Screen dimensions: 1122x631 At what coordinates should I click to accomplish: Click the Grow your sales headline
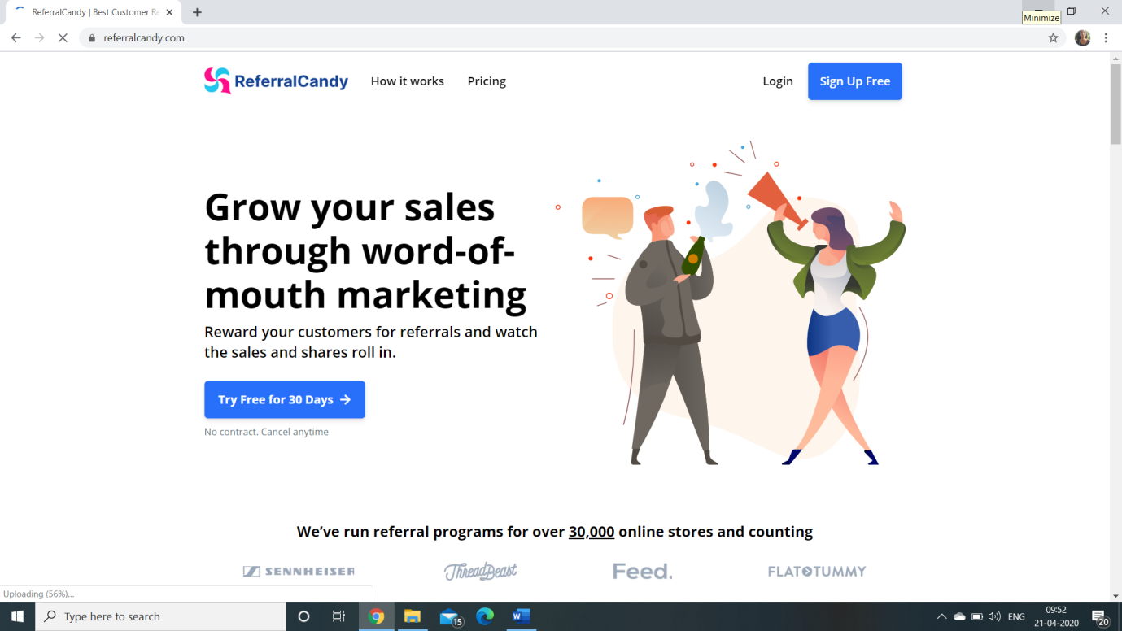coord(366,250)
